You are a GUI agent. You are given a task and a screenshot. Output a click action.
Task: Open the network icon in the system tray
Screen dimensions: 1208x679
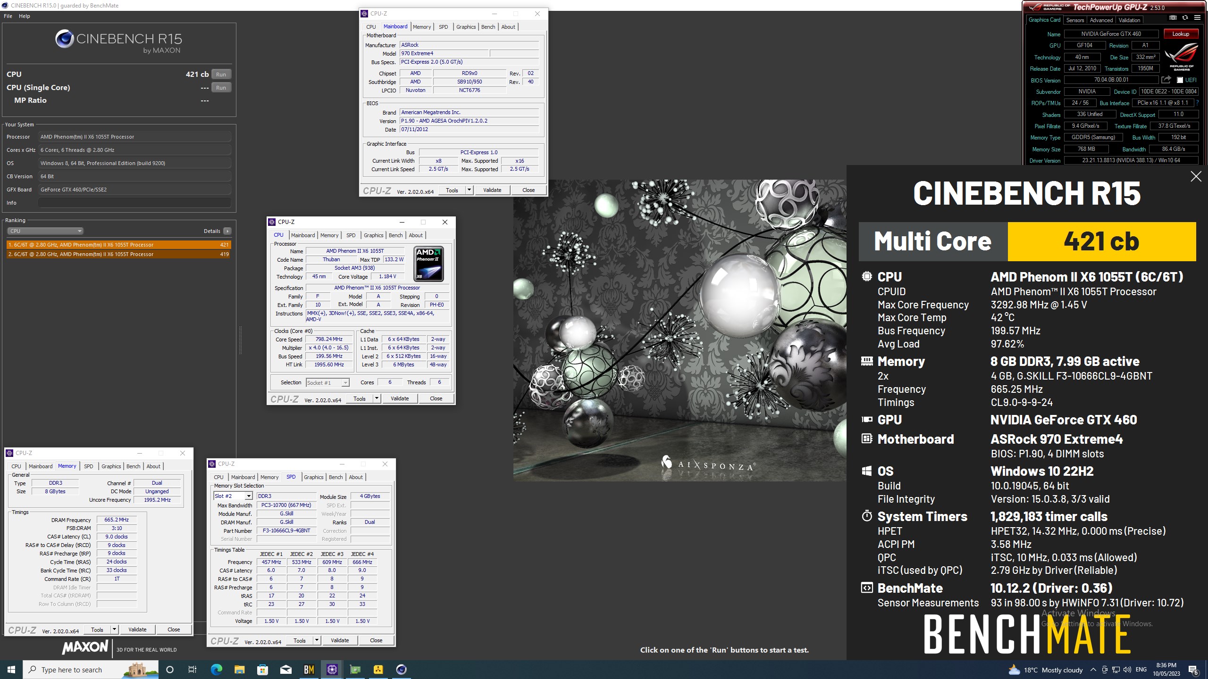[1116, 670]
